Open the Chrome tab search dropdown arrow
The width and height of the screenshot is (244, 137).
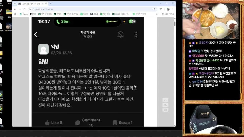pos(15,4)
